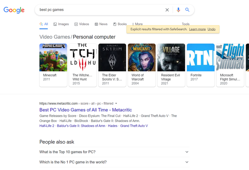Image resolution: width=249 pixels, height=170 pixels.
Task: Open the More options menu
Action: coord(138,24)
